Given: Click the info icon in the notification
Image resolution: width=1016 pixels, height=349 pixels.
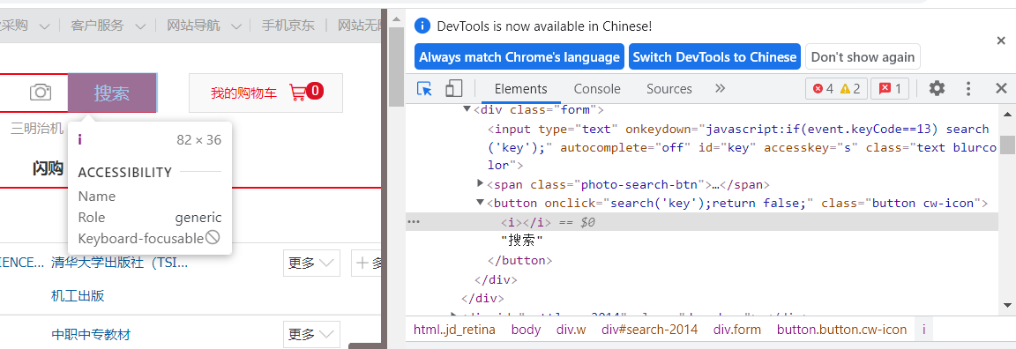Looking at the screenshot, I should point(422,26).
